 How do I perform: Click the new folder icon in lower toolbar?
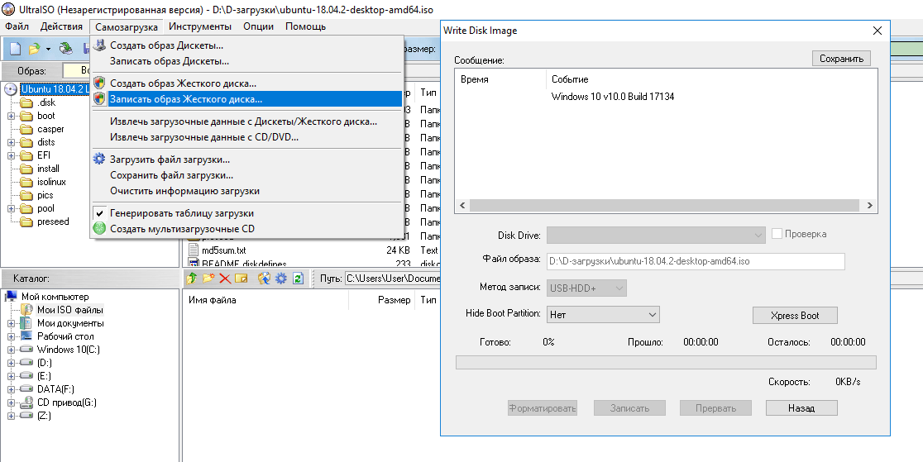(x=208, y=279)
